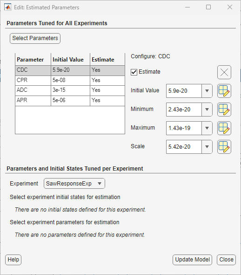Open Help for this dialog

[13, 260]
